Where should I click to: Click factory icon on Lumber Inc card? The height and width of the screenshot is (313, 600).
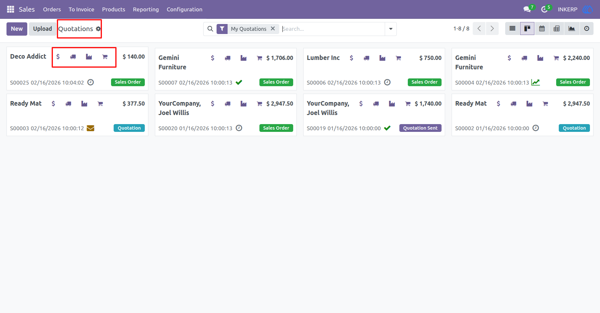[x=382, y=58]
